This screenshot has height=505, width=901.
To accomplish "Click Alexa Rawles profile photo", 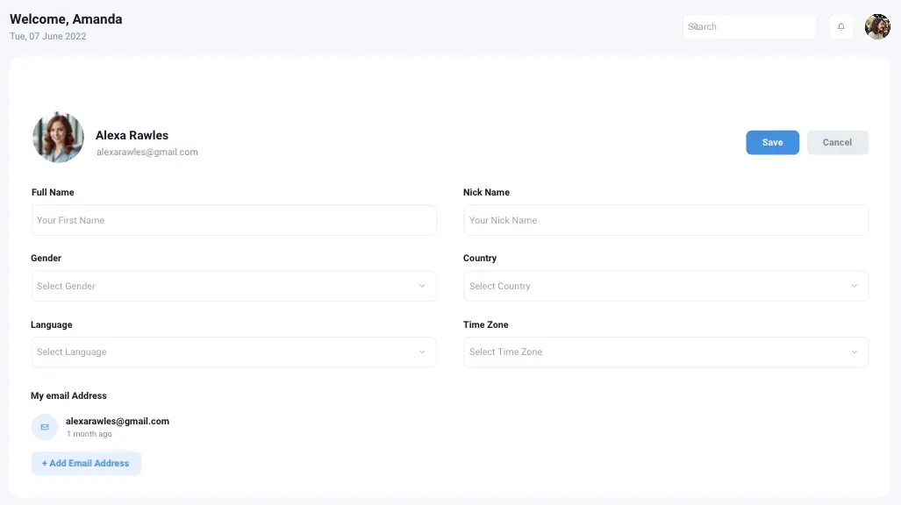I will [58, 138].
